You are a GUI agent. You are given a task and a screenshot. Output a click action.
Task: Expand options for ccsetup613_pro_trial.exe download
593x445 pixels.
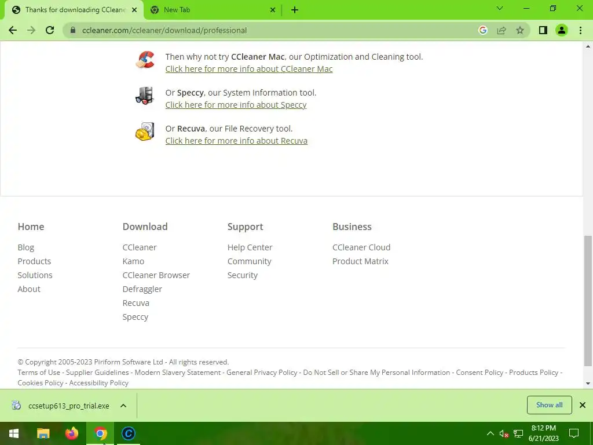tap(123, 406)
